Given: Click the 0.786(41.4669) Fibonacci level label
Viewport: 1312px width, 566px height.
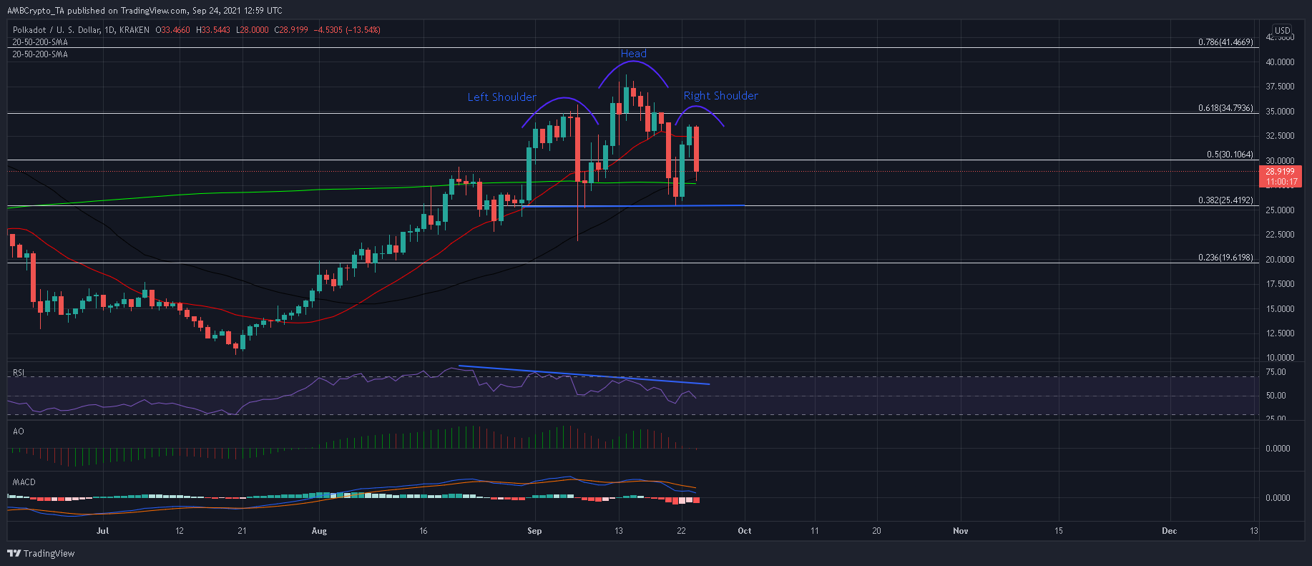Looking at the screenshot, I should (x=1226, y=42).
